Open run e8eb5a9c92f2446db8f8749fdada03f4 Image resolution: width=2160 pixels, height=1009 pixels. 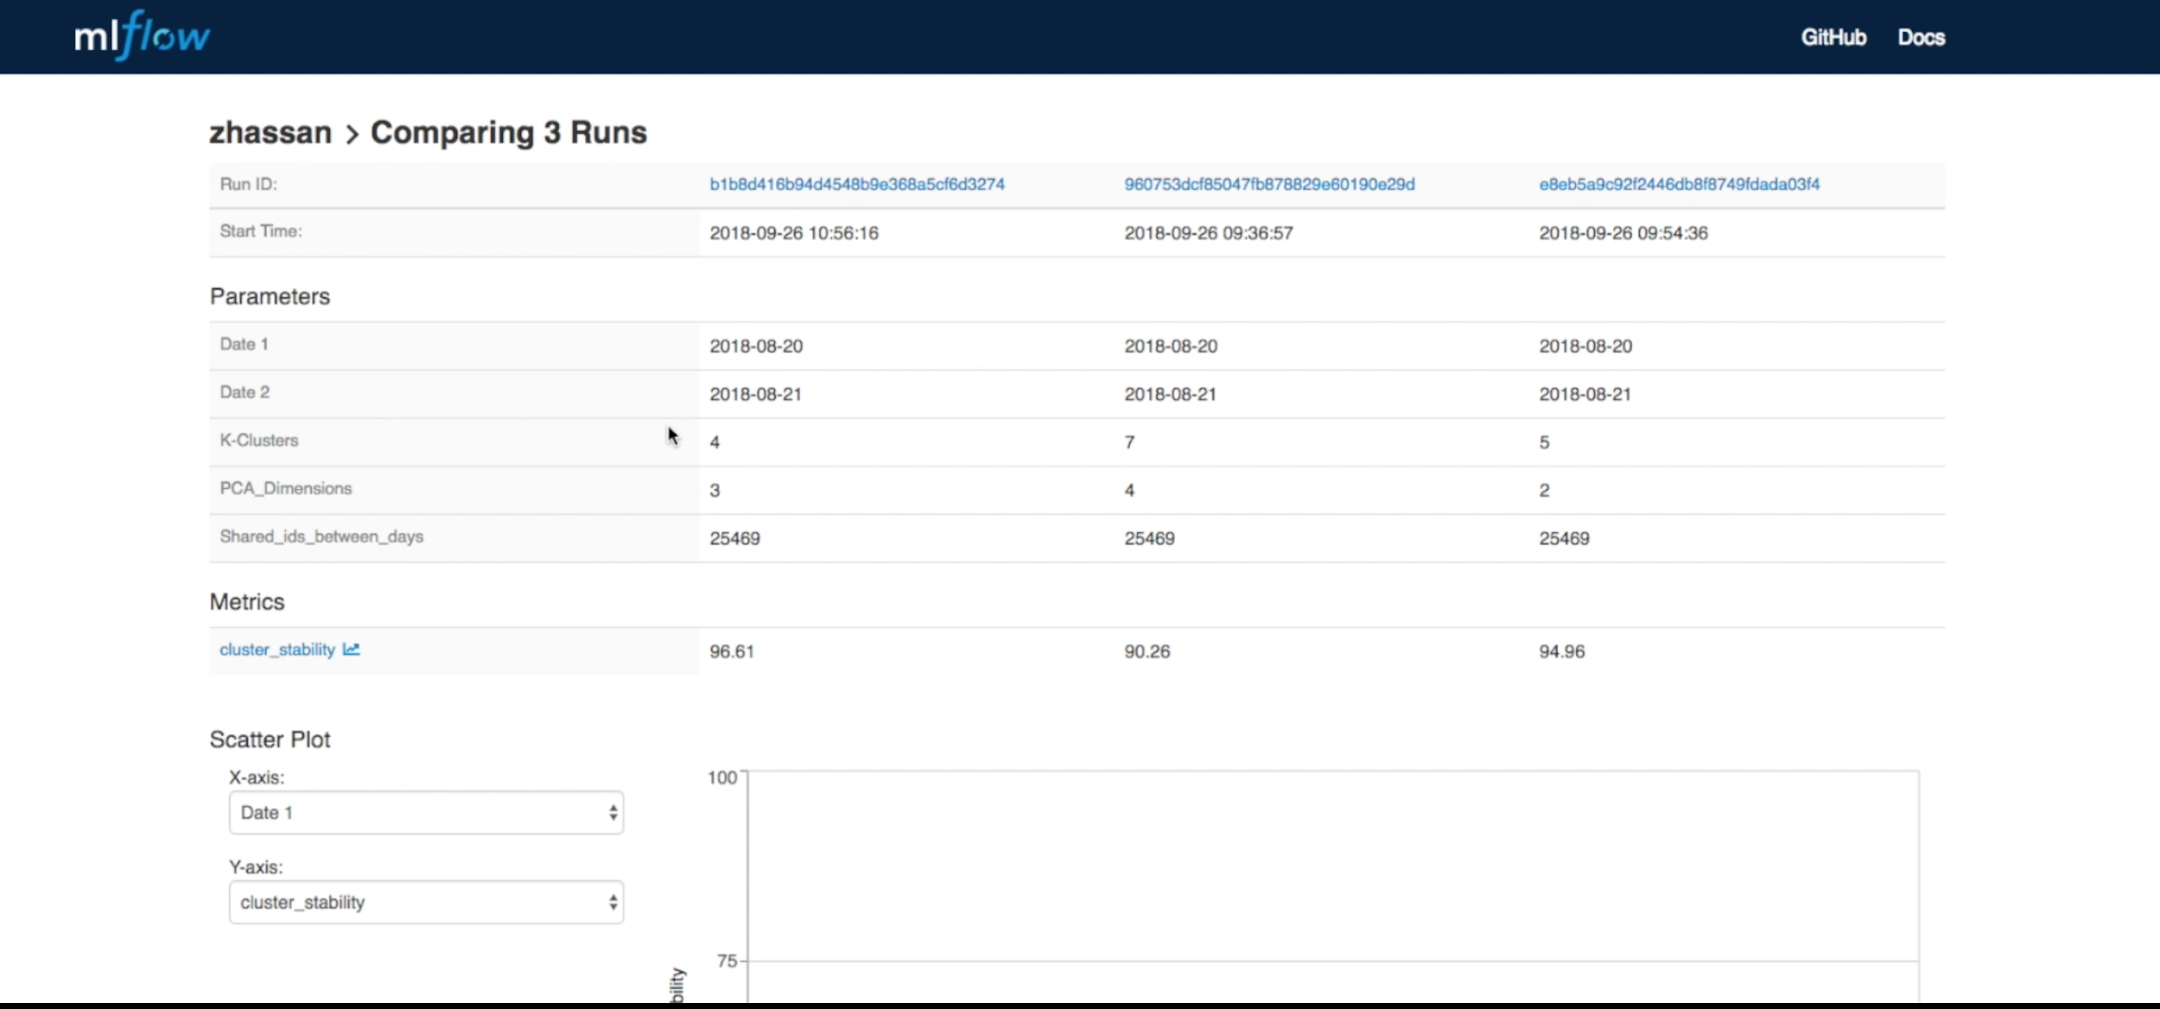1679,184
